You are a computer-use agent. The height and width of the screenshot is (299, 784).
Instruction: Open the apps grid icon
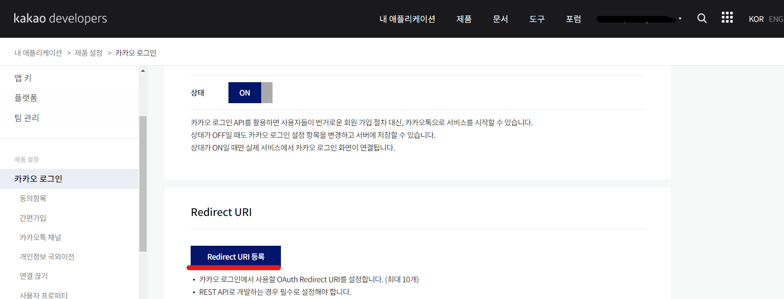click(727, 18)
